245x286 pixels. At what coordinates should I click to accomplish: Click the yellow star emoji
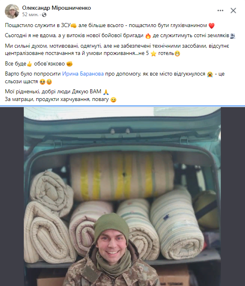click(x=154, y=54)
